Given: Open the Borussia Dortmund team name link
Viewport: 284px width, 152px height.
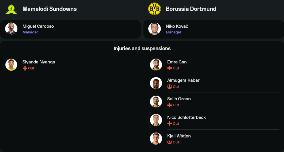Looking at the screenshot, I should 191,9.
